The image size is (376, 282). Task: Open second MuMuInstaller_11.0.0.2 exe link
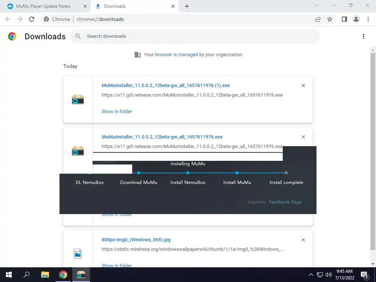[x=162, y=137]
